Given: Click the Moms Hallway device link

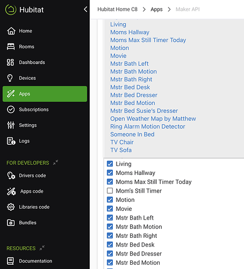Looking at the screenshot, I should [x=130, y=32].
